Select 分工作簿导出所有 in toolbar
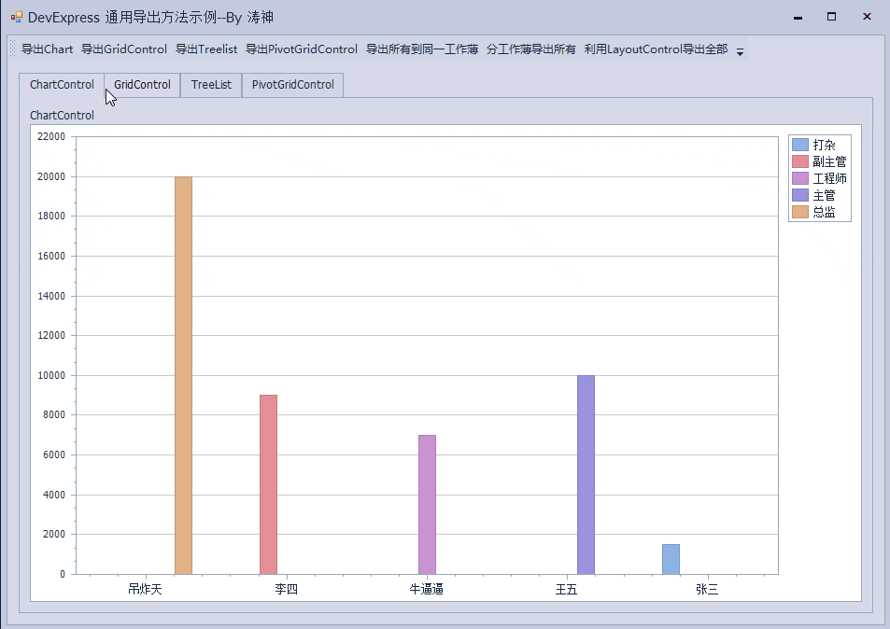Viewport: 890px width, 629px height. pos(531,49)
